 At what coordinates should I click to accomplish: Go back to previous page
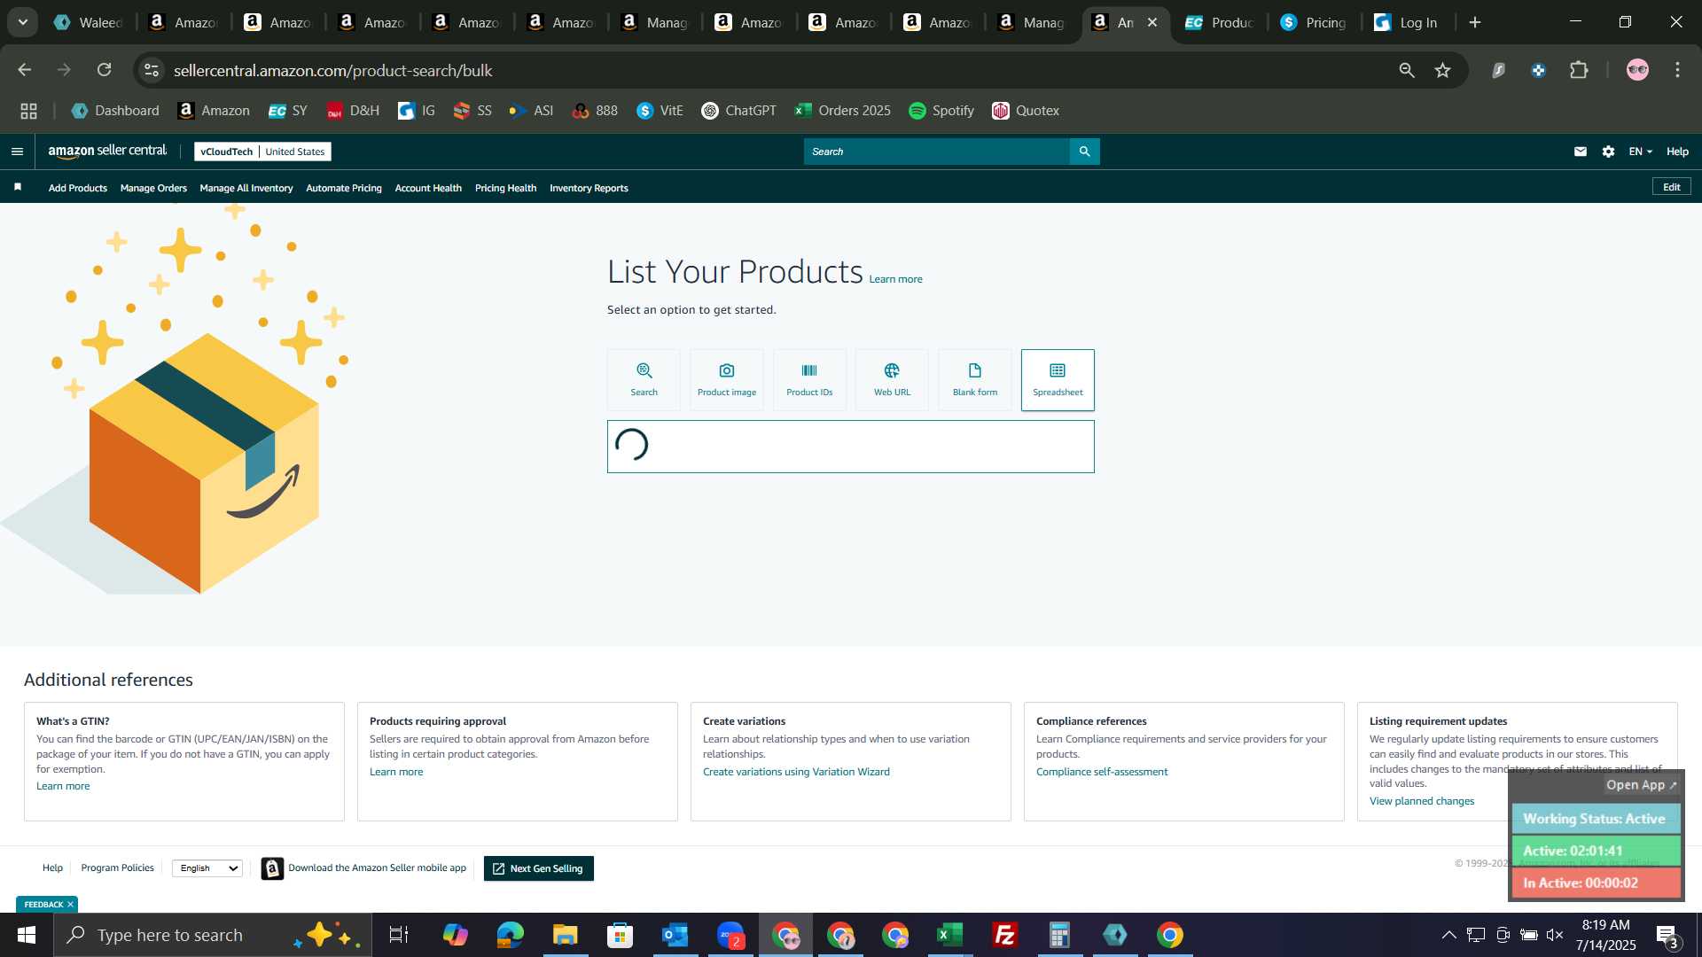point(25,70)
